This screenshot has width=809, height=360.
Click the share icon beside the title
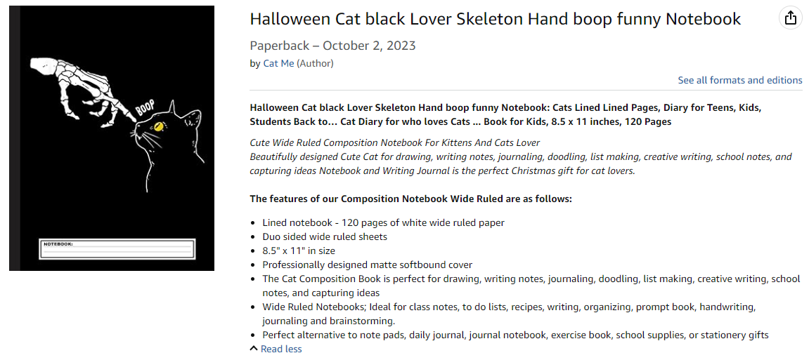(x=791, y=18)
